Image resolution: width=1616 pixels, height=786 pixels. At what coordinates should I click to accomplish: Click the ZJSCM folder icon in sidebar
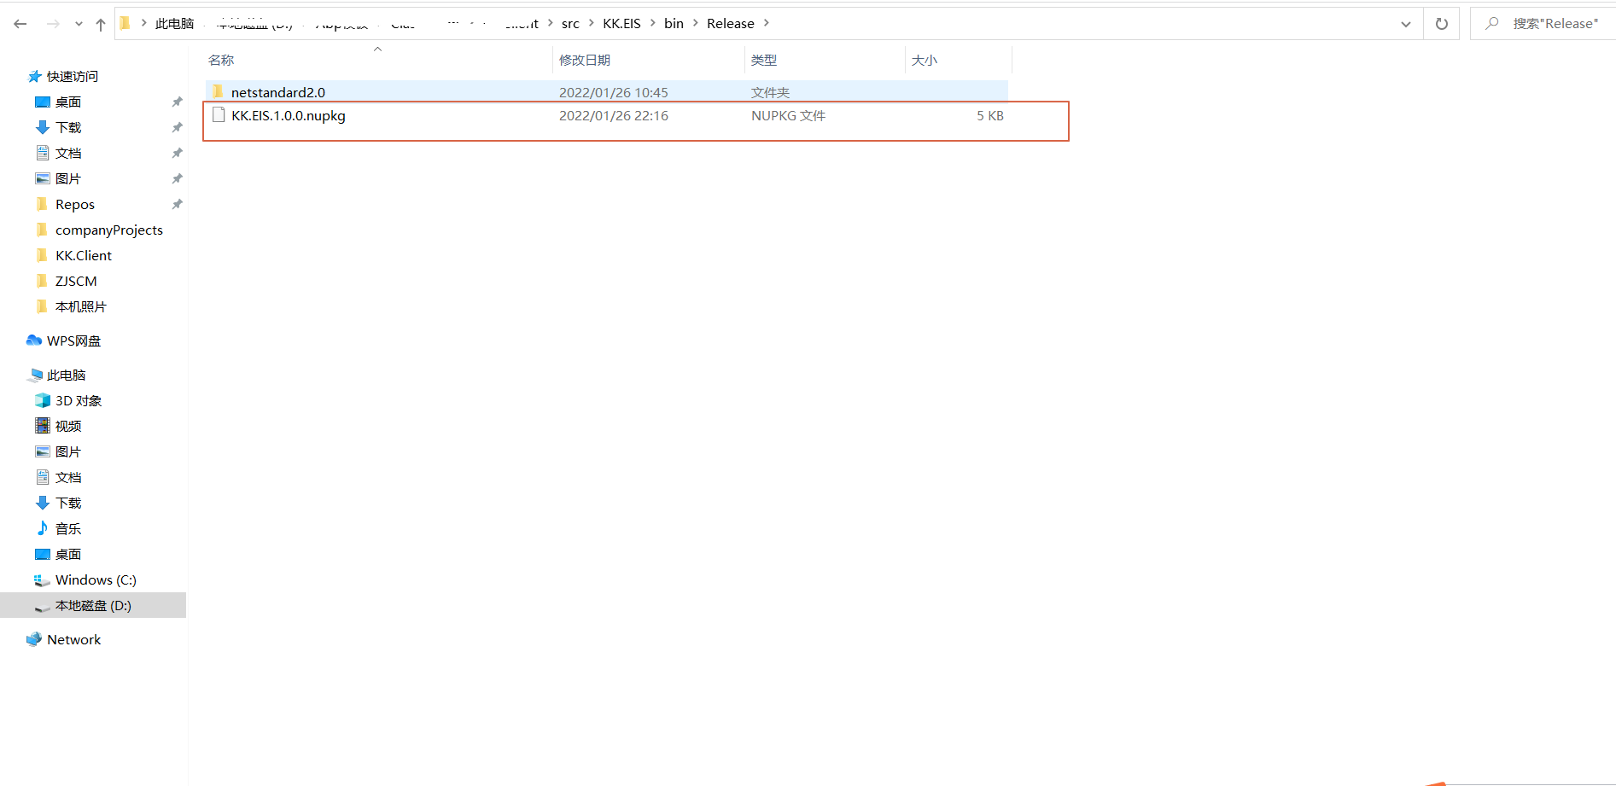[x=42, y=281]
